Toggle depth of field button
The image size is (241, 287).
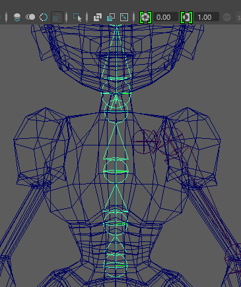[57, 17]
